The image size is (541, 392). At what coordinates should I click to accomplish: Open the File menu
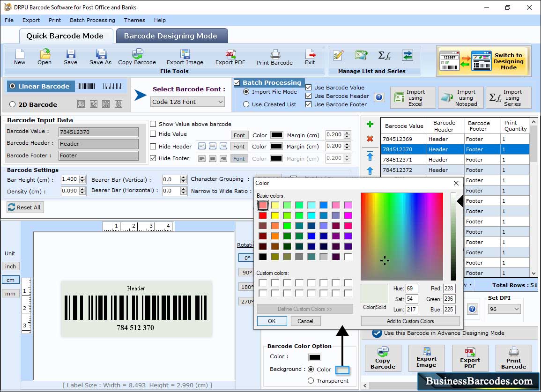(9, 20)
